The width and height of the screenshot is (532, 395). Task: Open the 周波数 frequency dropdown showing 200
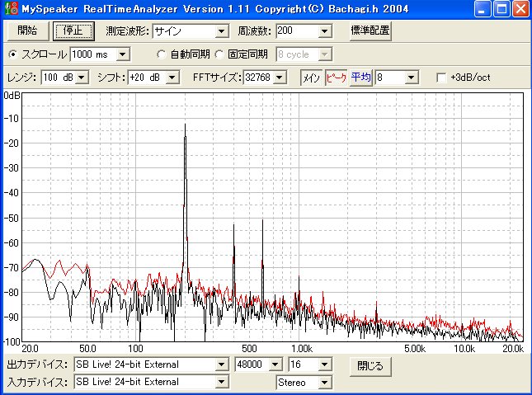tap(324, 31)
